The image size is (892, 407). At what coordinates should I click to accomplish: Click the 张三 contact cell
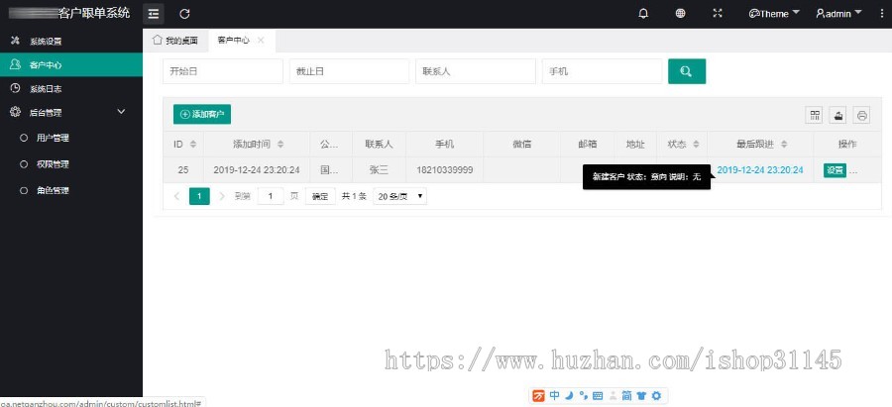pyautogui.click(x=379, y=170)
